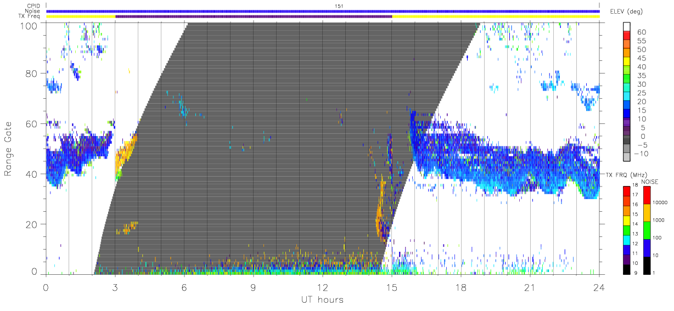Click the ELEV segment between 0 and -5

[626, 140]
